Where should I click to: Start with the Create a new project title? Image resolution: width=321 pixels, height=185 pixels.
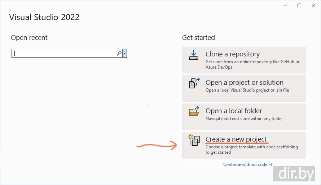point(236,139)
